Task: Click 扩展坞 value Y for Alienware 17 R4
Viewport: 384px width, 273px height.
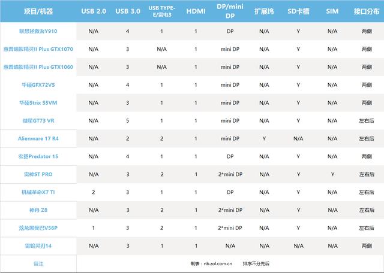Action: pyautogui.click(x=264, y=138)
